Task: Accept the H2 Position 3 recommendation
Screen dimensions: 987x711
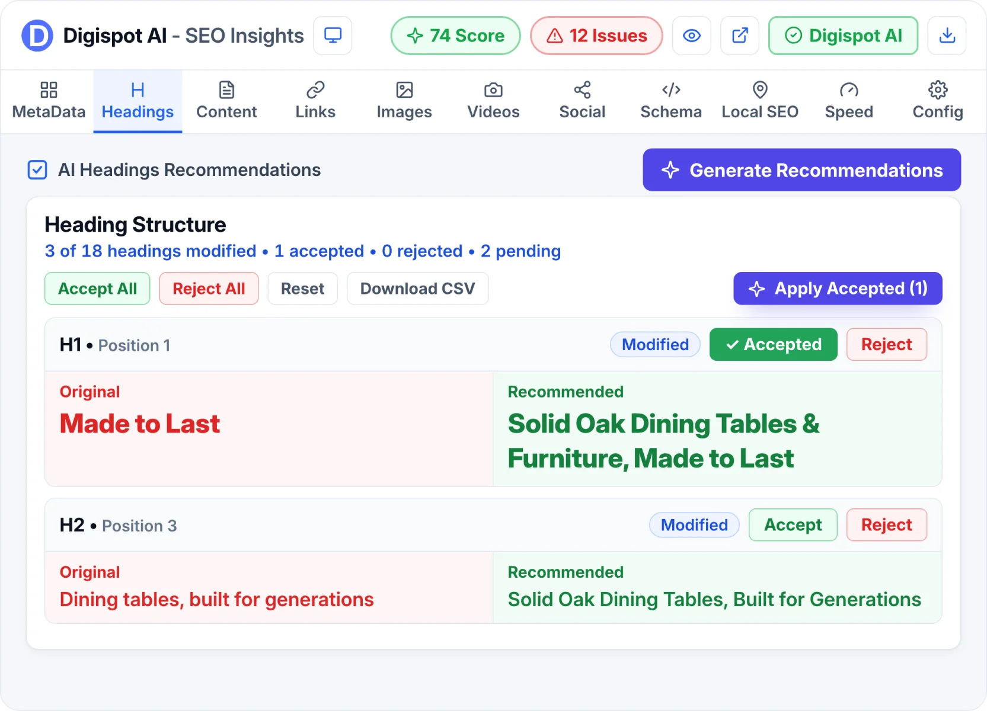Action: [x=793, y=525]
